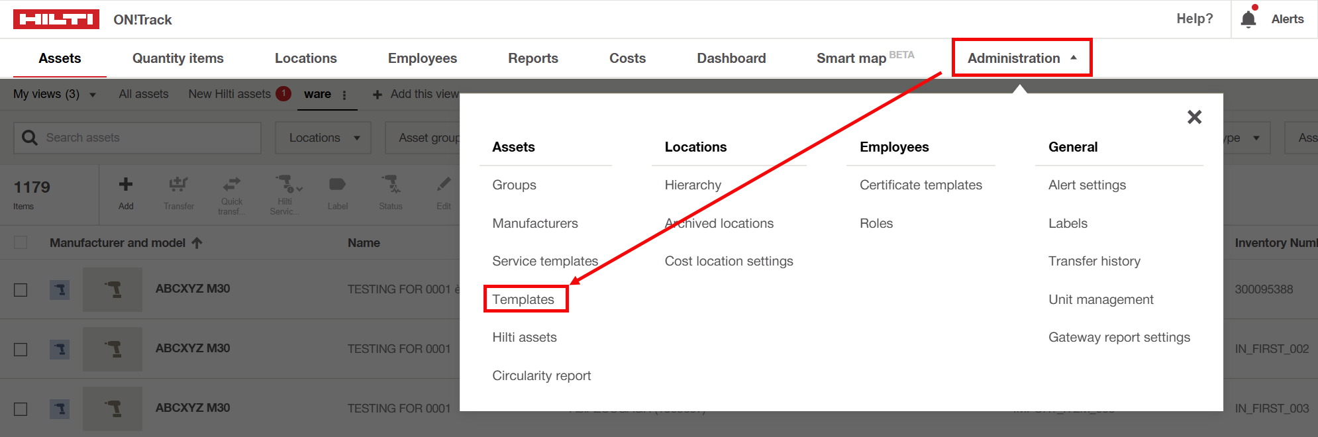This screenshot has width=1318, height=437.
Task: Click the Add asset plus icon
Action: coord(126,185)
